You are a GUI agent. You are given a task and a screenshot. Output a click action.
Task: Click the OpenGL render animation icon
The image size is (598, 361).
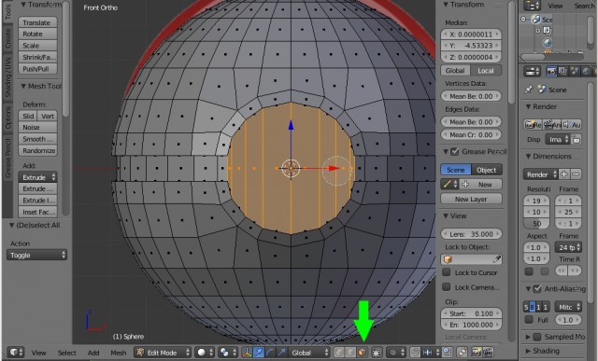tap(488, 353)
